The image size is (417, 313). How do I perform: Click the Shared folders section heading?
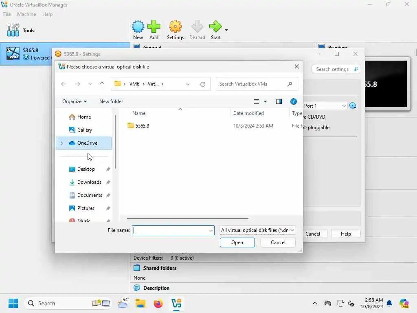pos(160,268)
